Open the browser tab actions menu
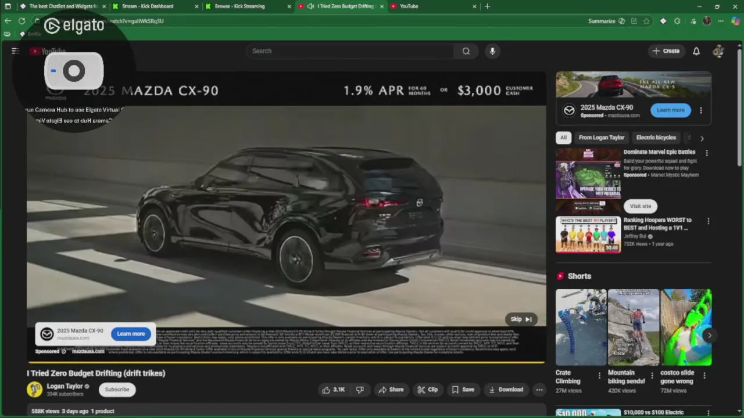The image size is (744, 418). 8,6
